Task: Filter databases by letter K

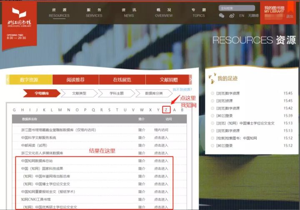Action: (44, 110)
